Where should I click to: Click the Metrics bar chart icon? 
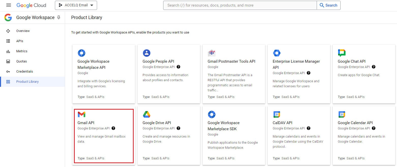(x=8, y=51)
